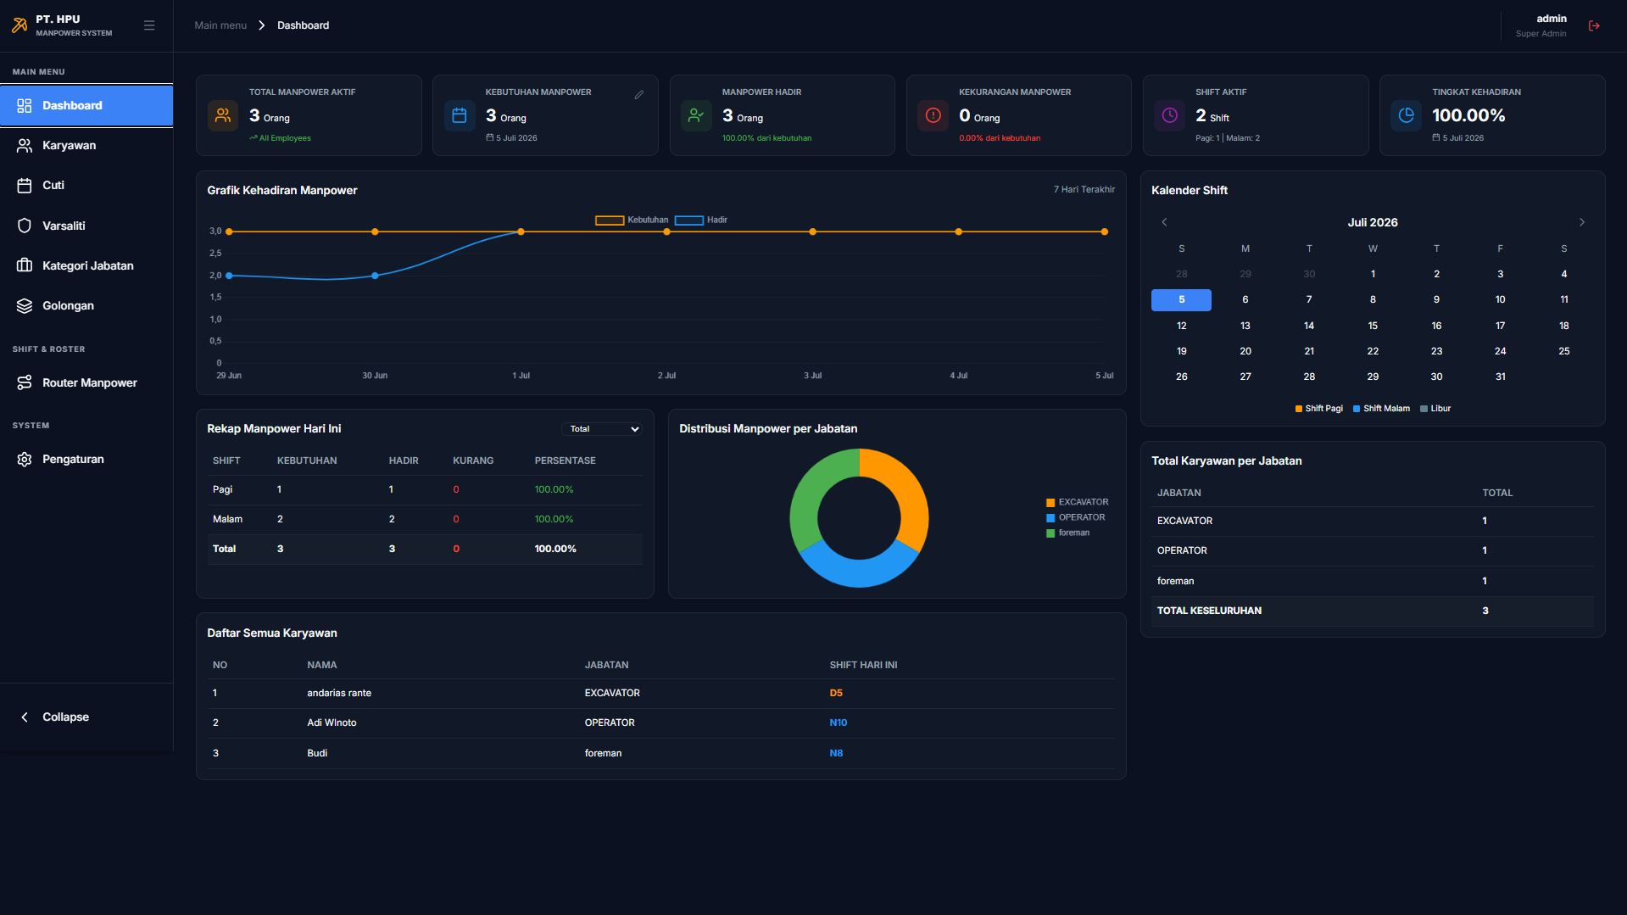Click the orange segment of the donut chart

tap(909, 494)
